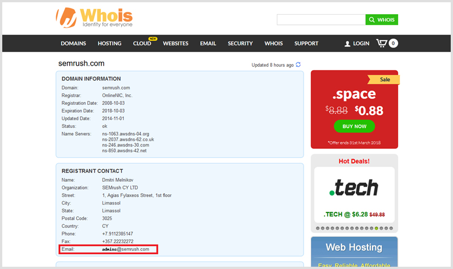
Task: Select the last carousel dot in Hot Deals
Action: pos(391,228)
